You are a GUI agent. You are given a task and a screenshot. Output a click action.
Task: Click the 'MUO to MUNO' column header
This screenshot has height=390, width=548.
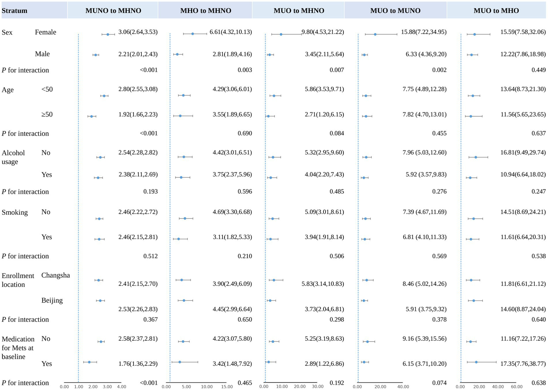tap(395, 11)
